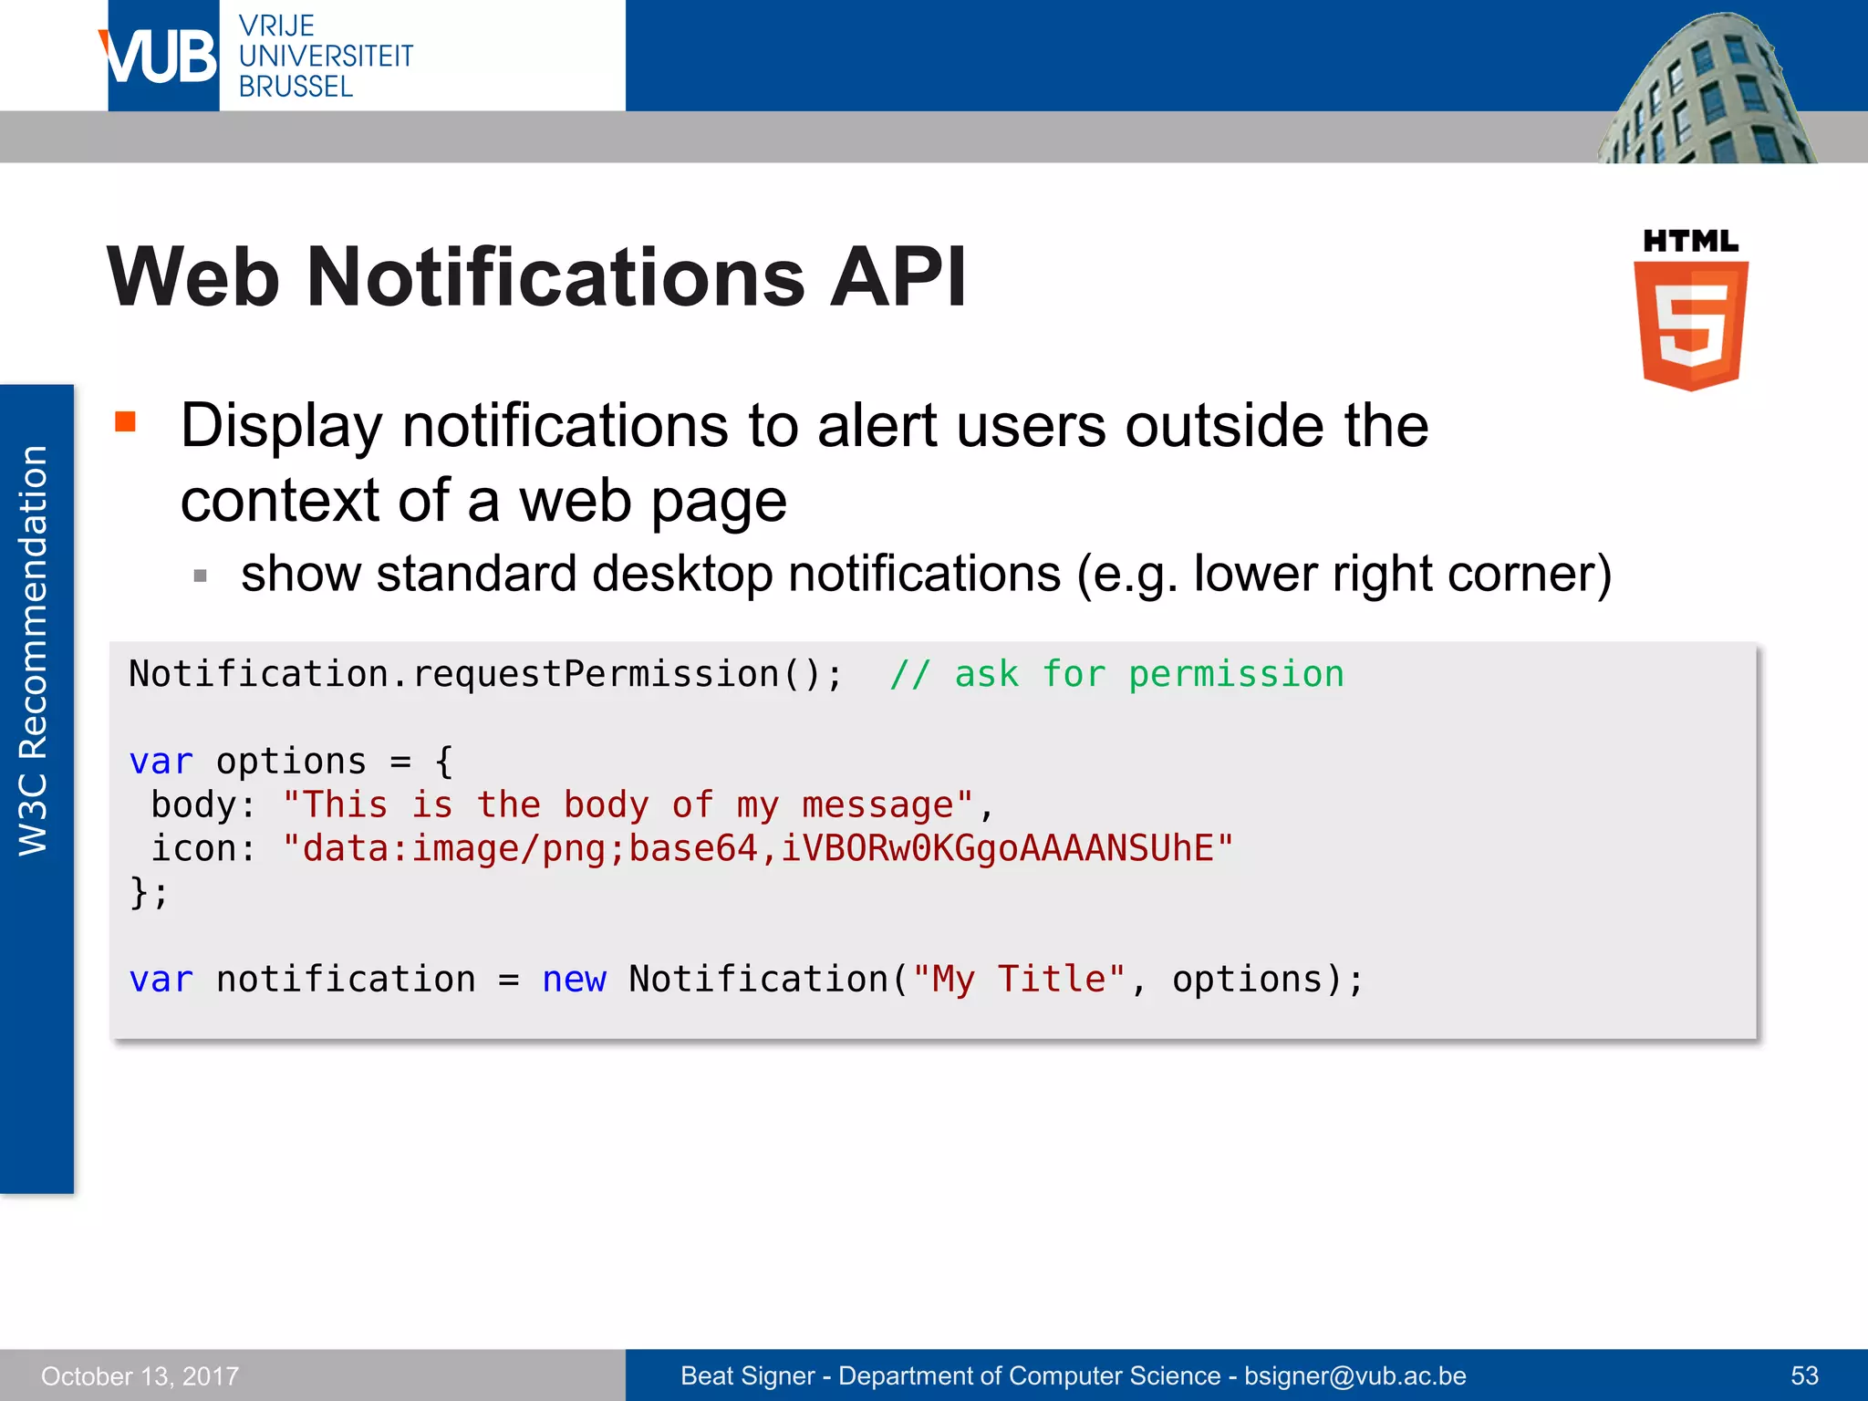Click the icon data:image/png base64 string
Screen dimensions: 1868x1401
(x=757, y=849)
